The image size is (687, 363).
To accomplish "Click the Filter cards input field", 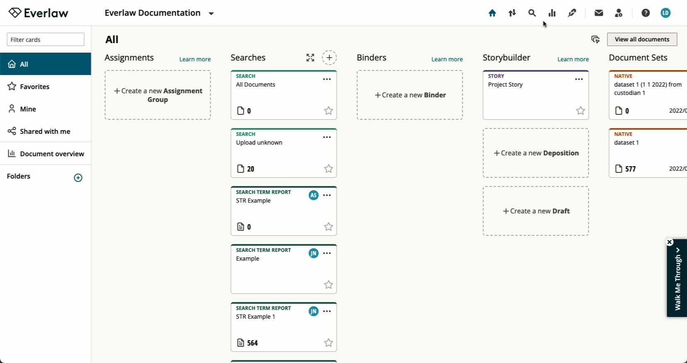I will tap(46, 39).
